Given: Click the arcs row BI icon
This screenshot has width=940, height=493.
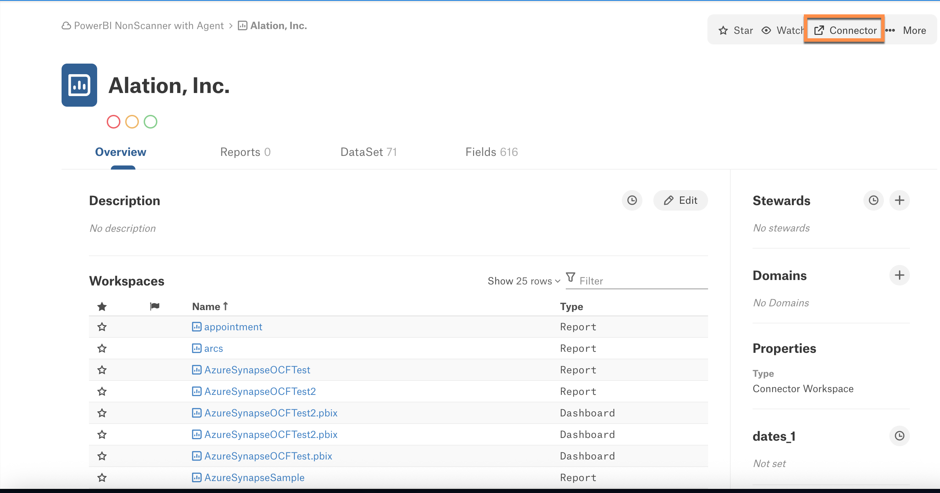Looking at the screenshot, I should [197, 348].
